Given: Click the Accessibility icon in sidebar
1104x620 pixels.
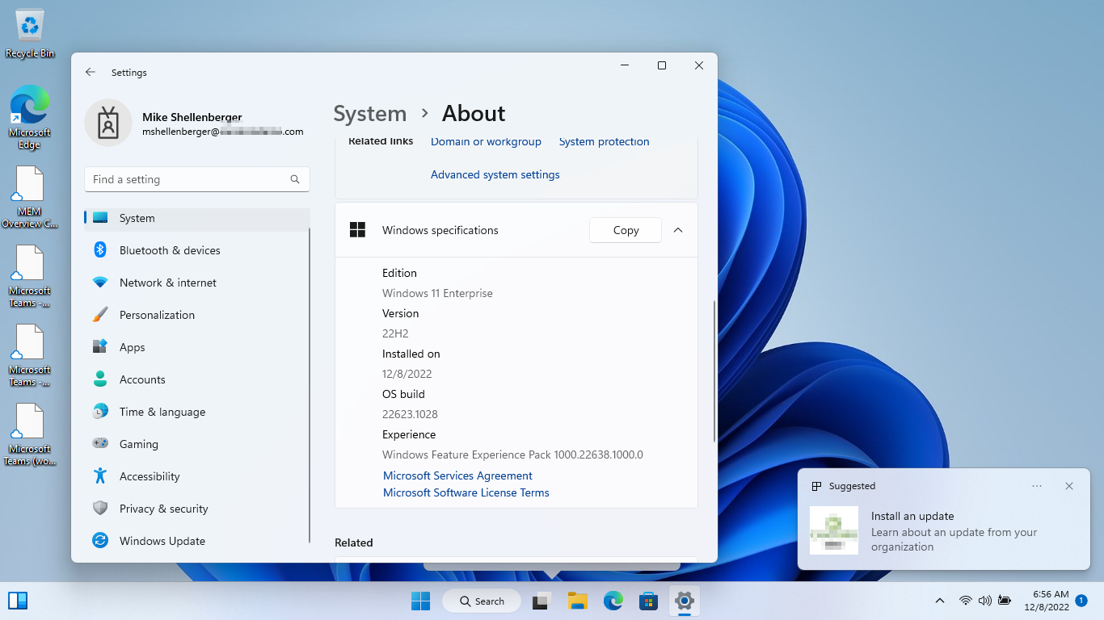Looking at the screenshot, I should [100, 476].
